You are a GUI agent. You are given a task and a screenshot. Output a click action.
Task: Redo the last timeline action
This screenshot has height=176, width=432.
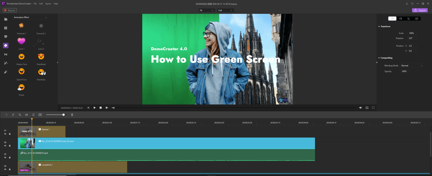13,115
